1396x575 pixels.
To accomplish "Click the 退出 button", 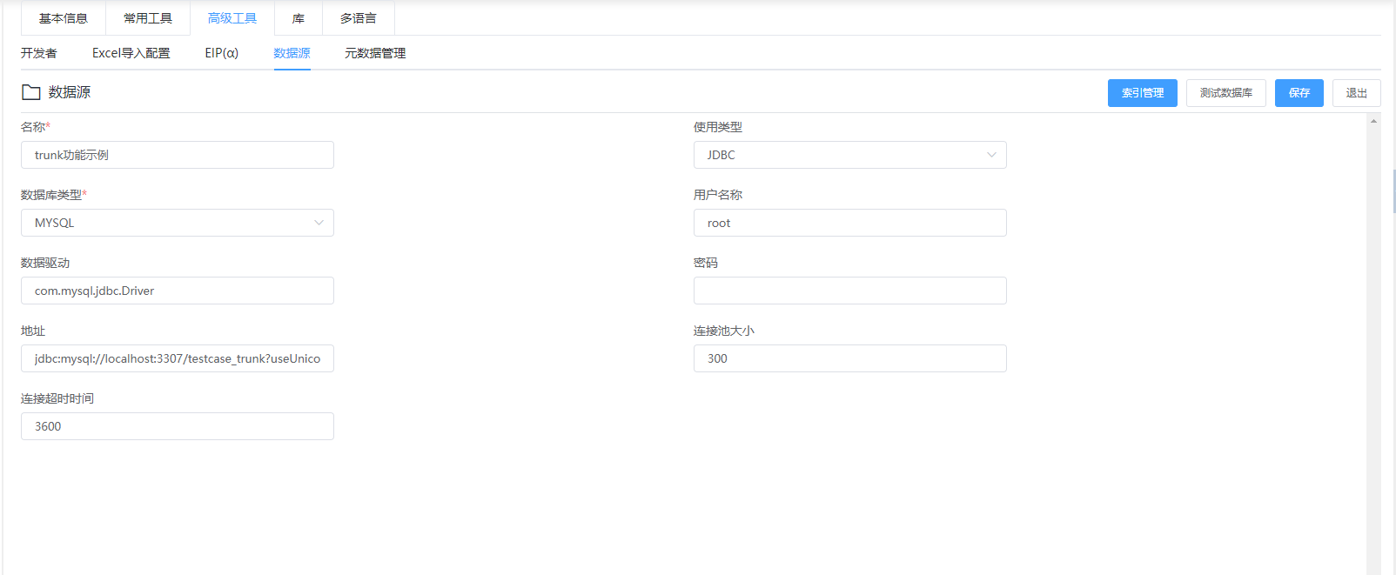I will click(x=1357, y=93).
